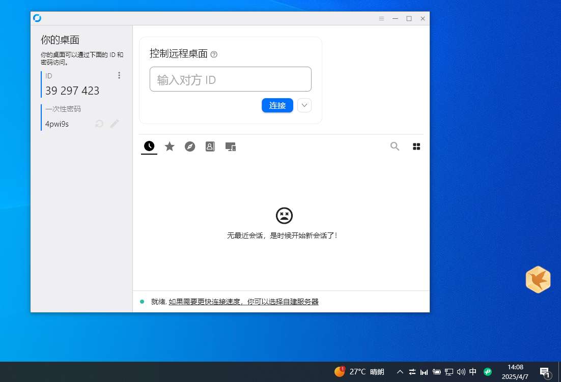Open the RustDesk hamburger settings menu
561x382 pixels.
pos(381,19)
